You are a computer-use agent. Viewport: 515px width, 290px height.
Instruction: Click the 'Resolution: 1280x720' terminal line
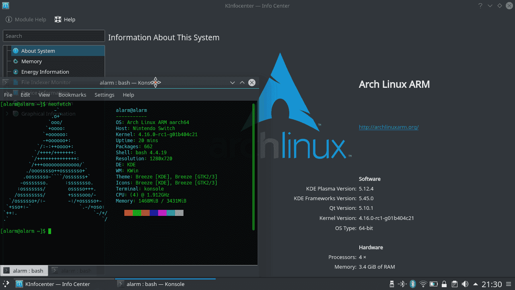tap(144, 158)
